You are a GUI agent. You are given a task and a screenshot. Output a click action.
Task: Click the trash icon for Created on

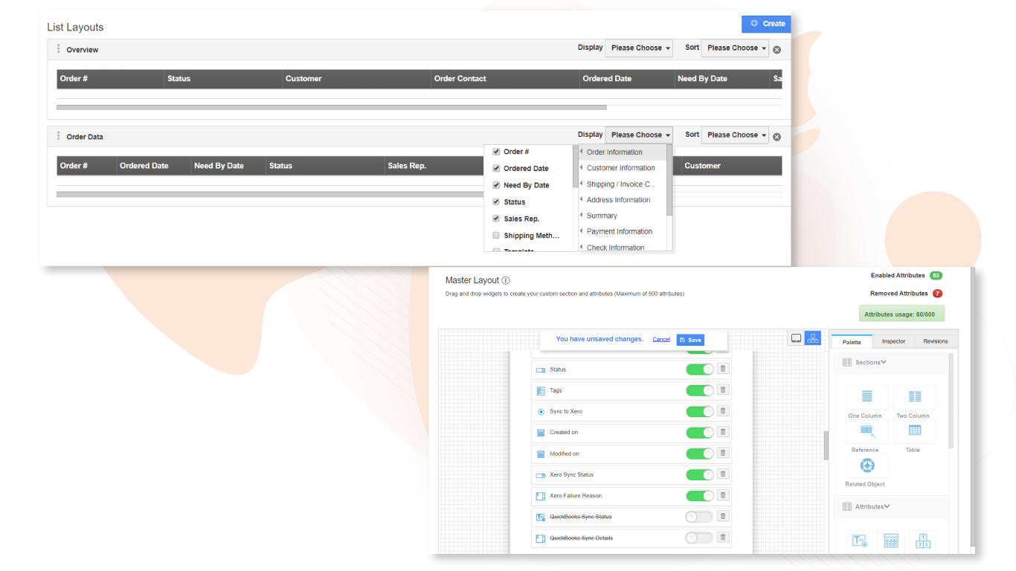[723, 432]
